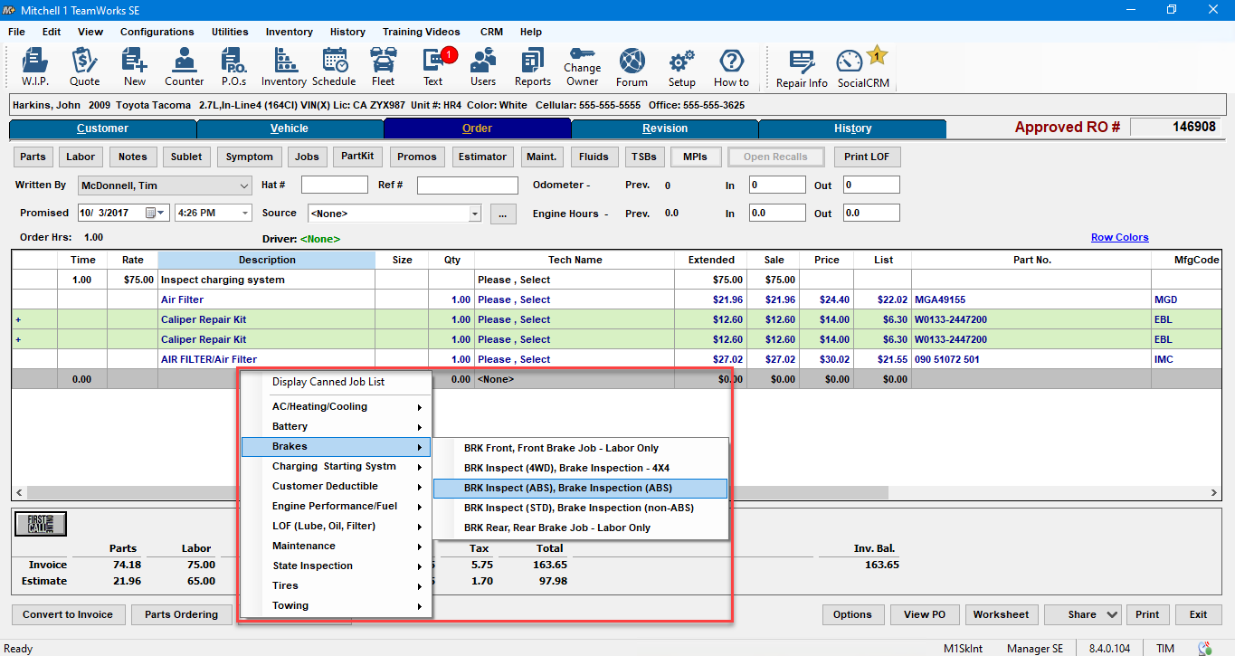Open Text messages icon with notification
1235x656 pixels.
click(x=433, y=67)
